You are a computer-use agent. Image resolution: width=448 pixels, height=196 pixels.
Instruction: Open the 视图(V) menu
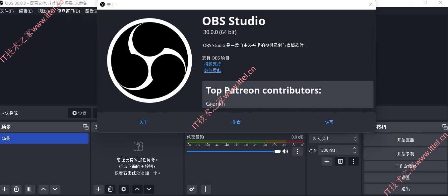pos(45,11)
